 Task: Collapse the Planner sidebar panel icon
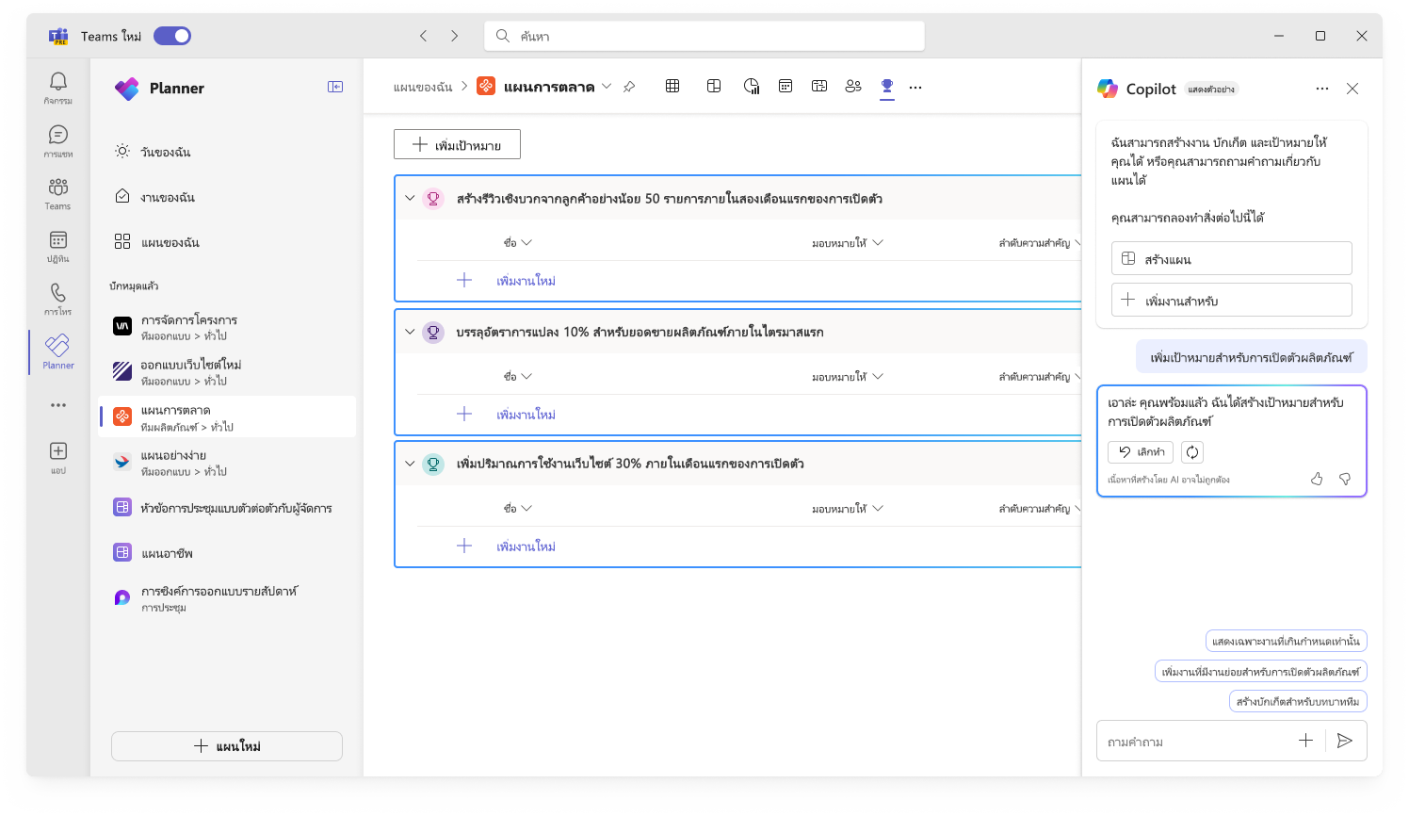335,87
